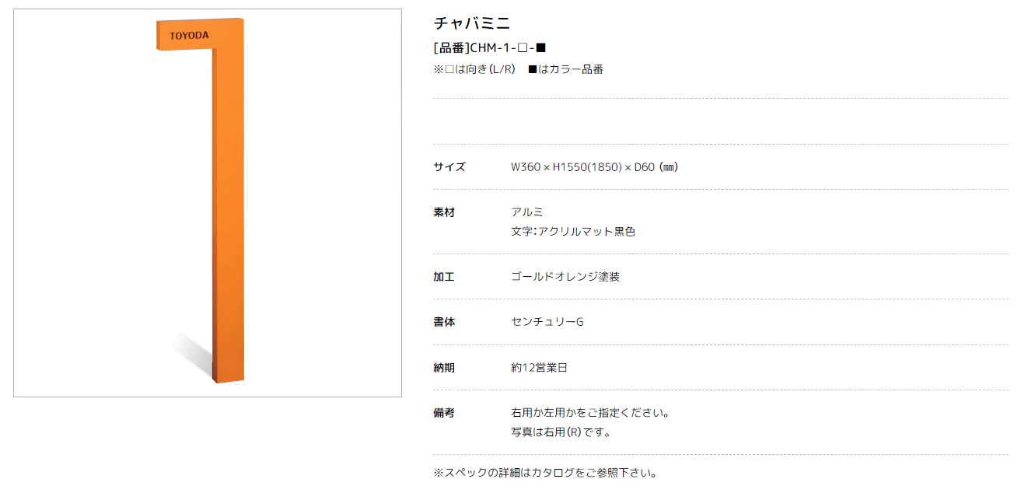The height and width of the screenshot is (493, 1035).
Task: Click the センチュリーG font value
Action: click(x=547, y=322)
